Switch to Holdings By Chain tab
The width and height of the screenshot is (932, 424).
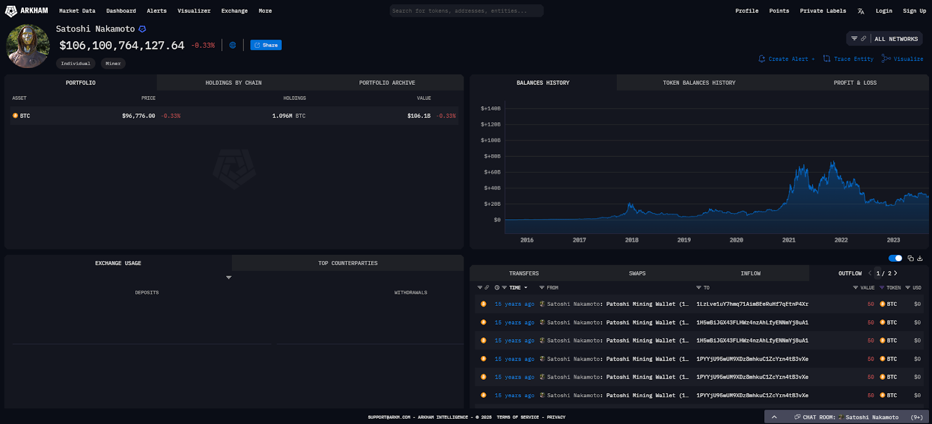(x=234, y=83)
